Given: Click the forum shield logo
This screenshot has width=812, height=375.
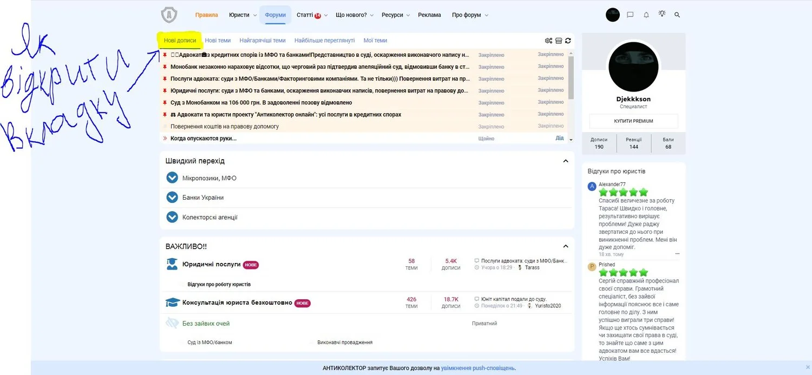Looking at the screenshot, I should coord(169,15).
